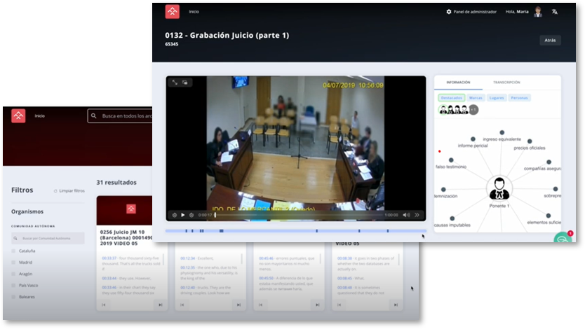This screenshot has height=329, width=585.
Task: Select the Lugares filter chip
Action: click(x=497, y=98)
